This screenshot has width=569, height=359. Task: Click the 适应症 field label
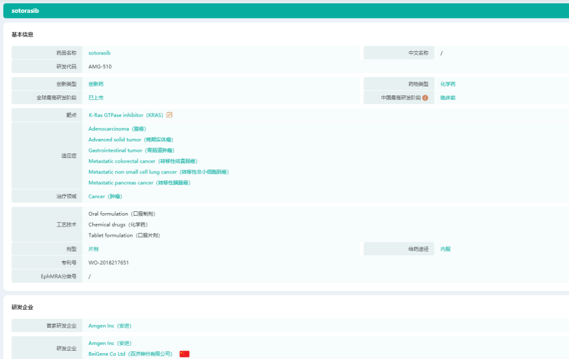(x=69, y=156)
